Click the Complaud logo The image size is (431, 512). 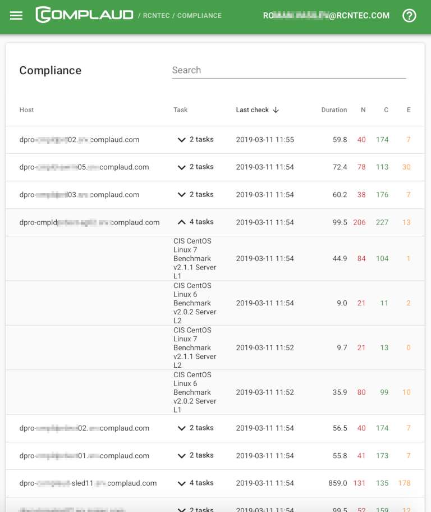84,15
